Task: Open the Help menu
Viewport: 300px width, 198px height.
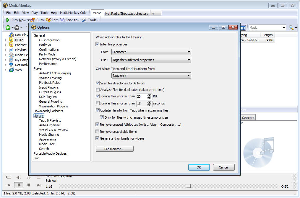Action: pos(54,13)
